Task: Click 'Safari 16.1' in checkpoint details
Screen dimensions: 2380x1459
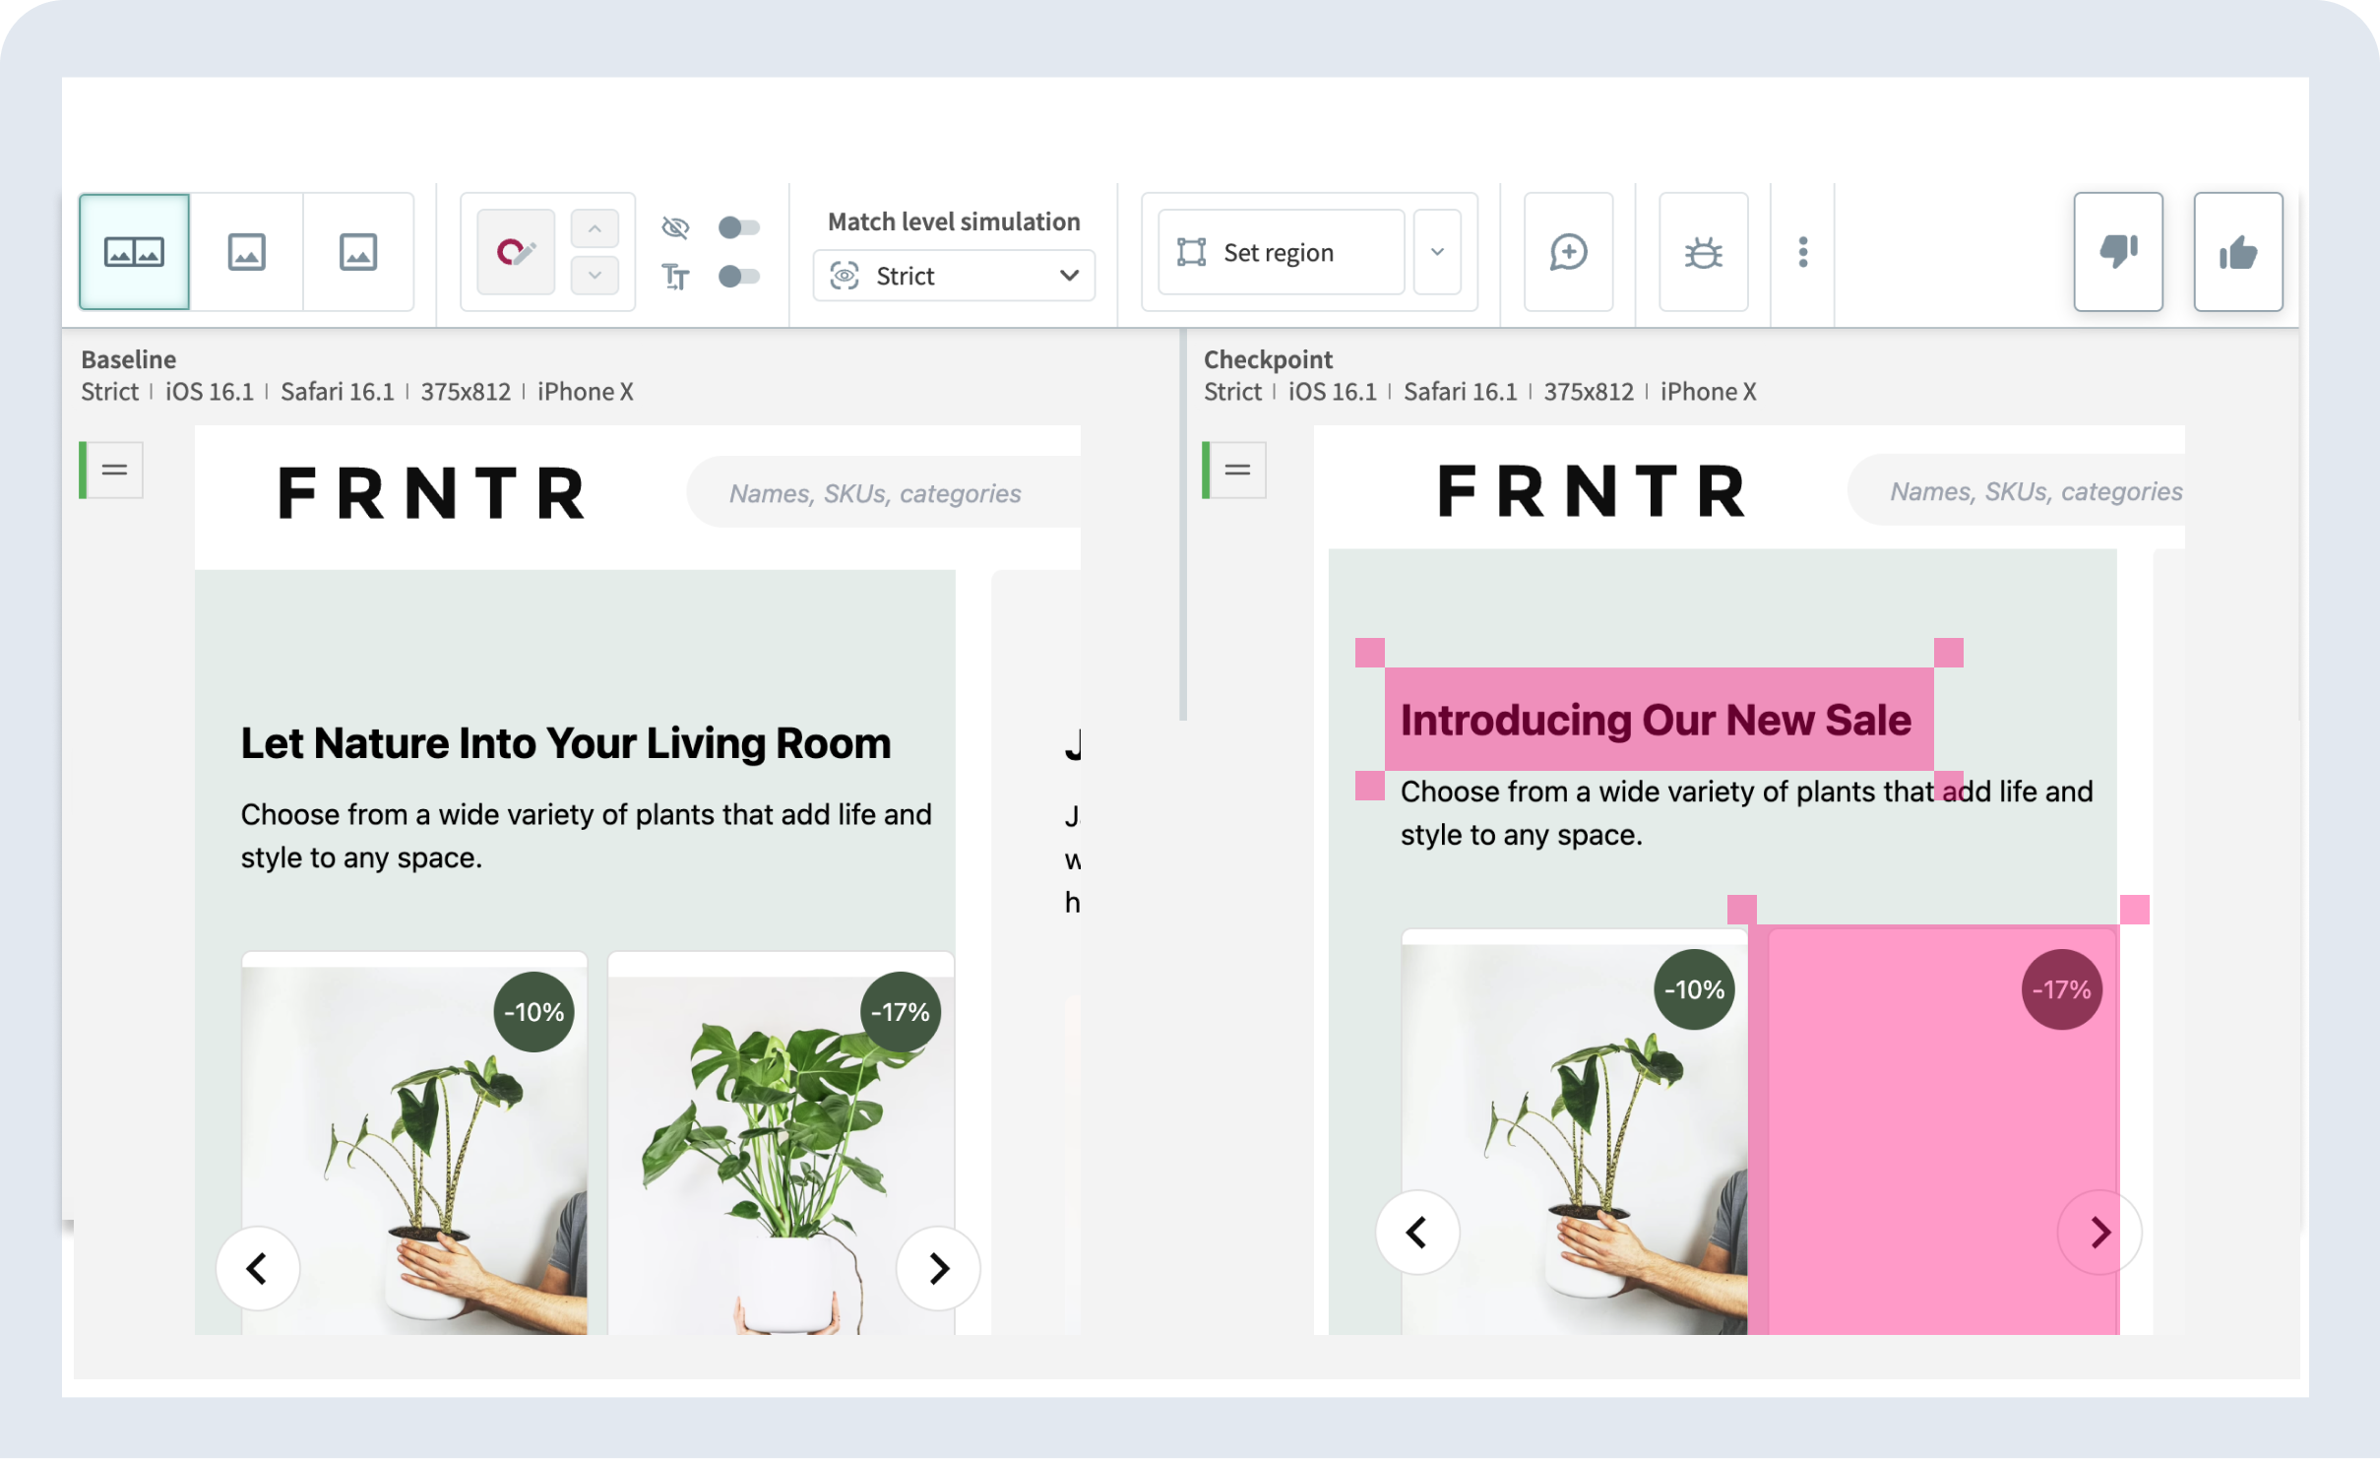Action: [1460, 392]
